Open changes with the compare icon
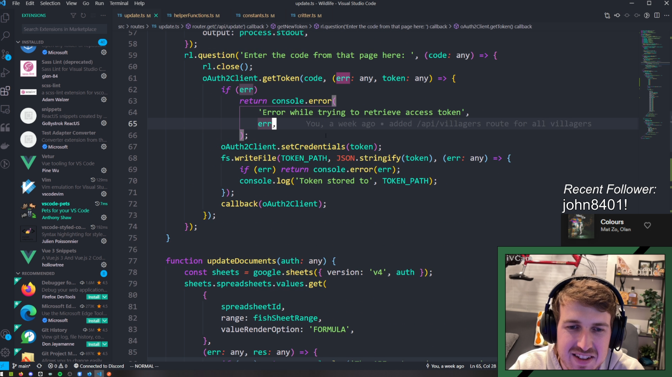This screenshot has height=377, width=672. (607, 15)
